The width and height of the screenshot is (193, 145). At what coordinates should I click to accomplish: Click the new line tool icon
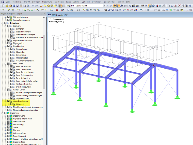click(x=9, y=10)
